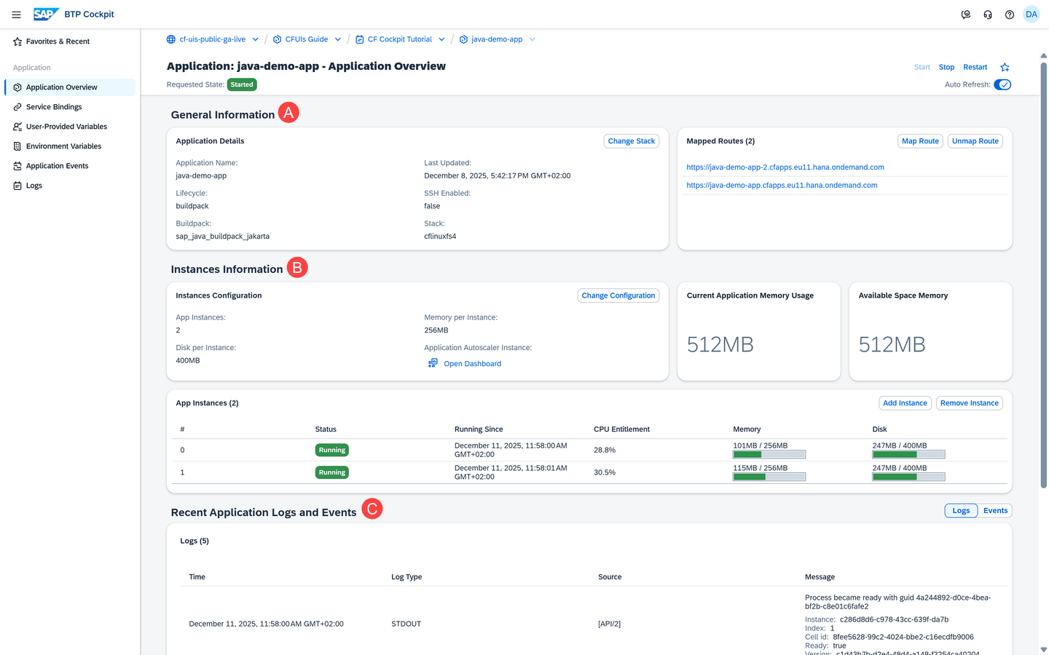
Task: Click the autoscaler dashboard icon
Action: 433,363
